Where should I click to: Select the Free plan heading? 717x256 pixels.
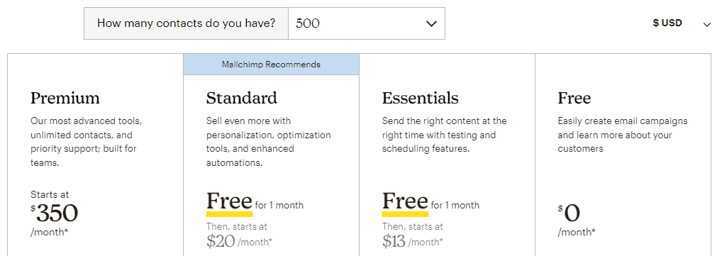[574, 98]
